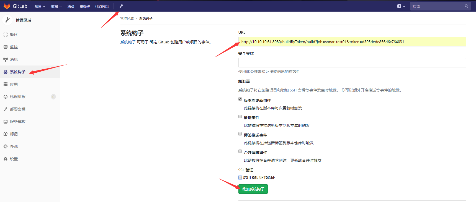Enable the 合并请求事件 checkbox
The width and height of the screenshot is (476, 202).
click(240, 151)
